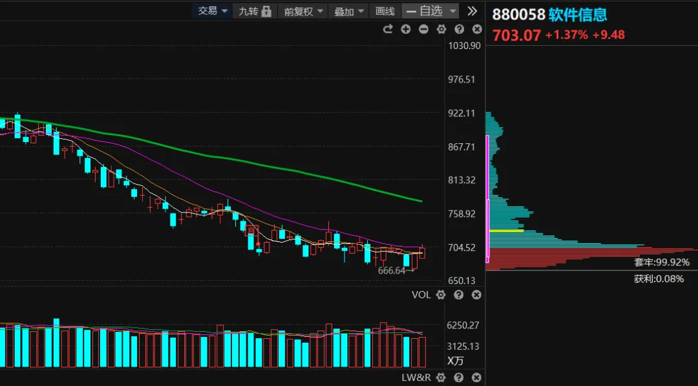This screenshot has width=698, height=386.
Task: Click the 704.52 price axis label
Action: coord(463,247)
